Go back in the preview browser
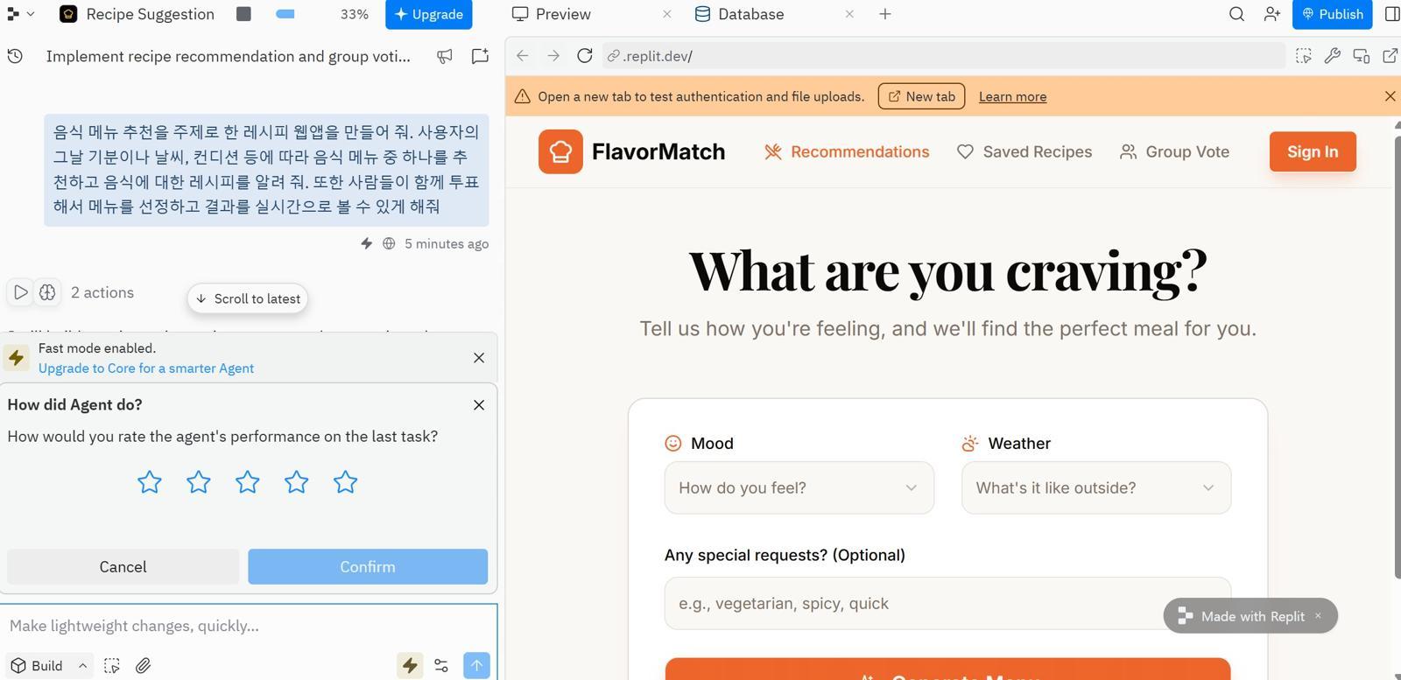 tap(523, 56)
